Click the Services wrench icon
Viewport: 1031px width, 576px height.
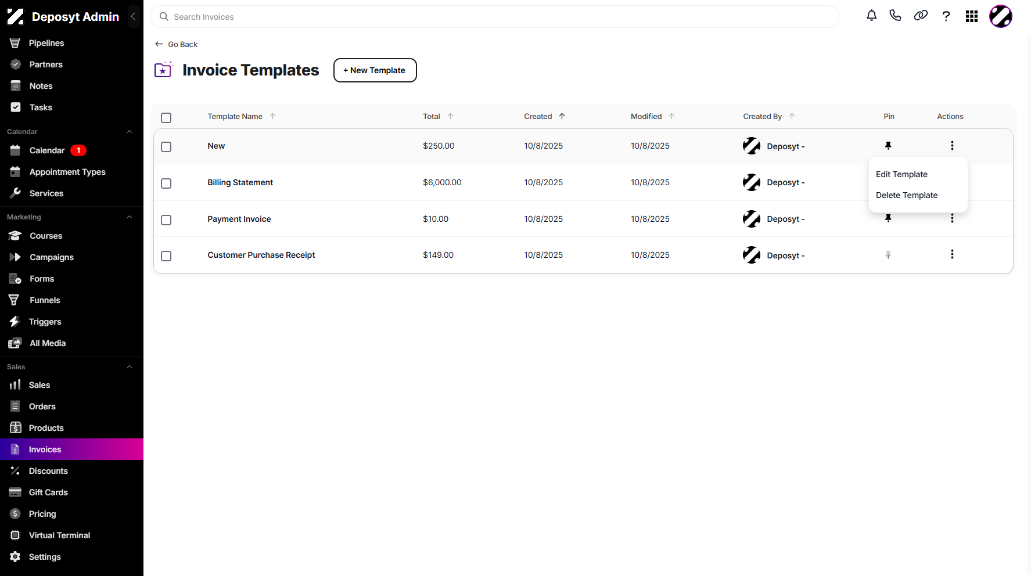coord(16,193)
